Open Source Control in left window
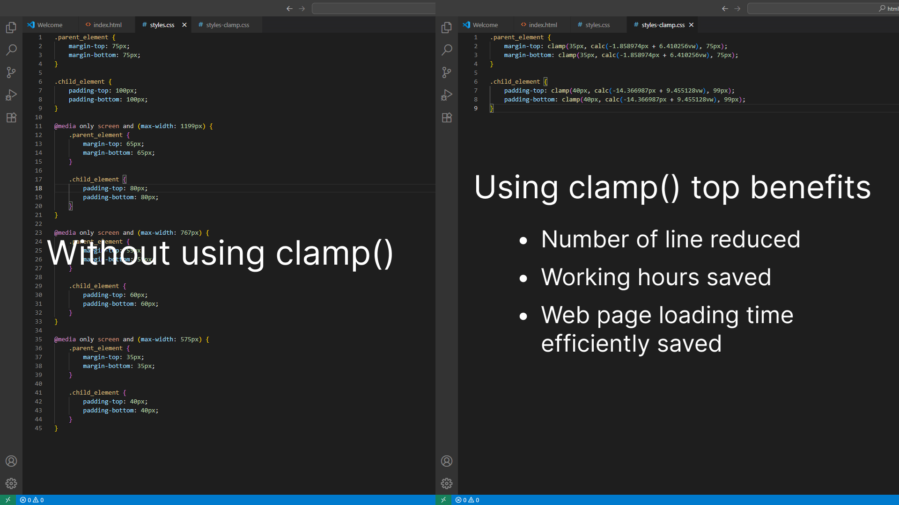Screen dimensions: 899x505 [x=11, y=72]
